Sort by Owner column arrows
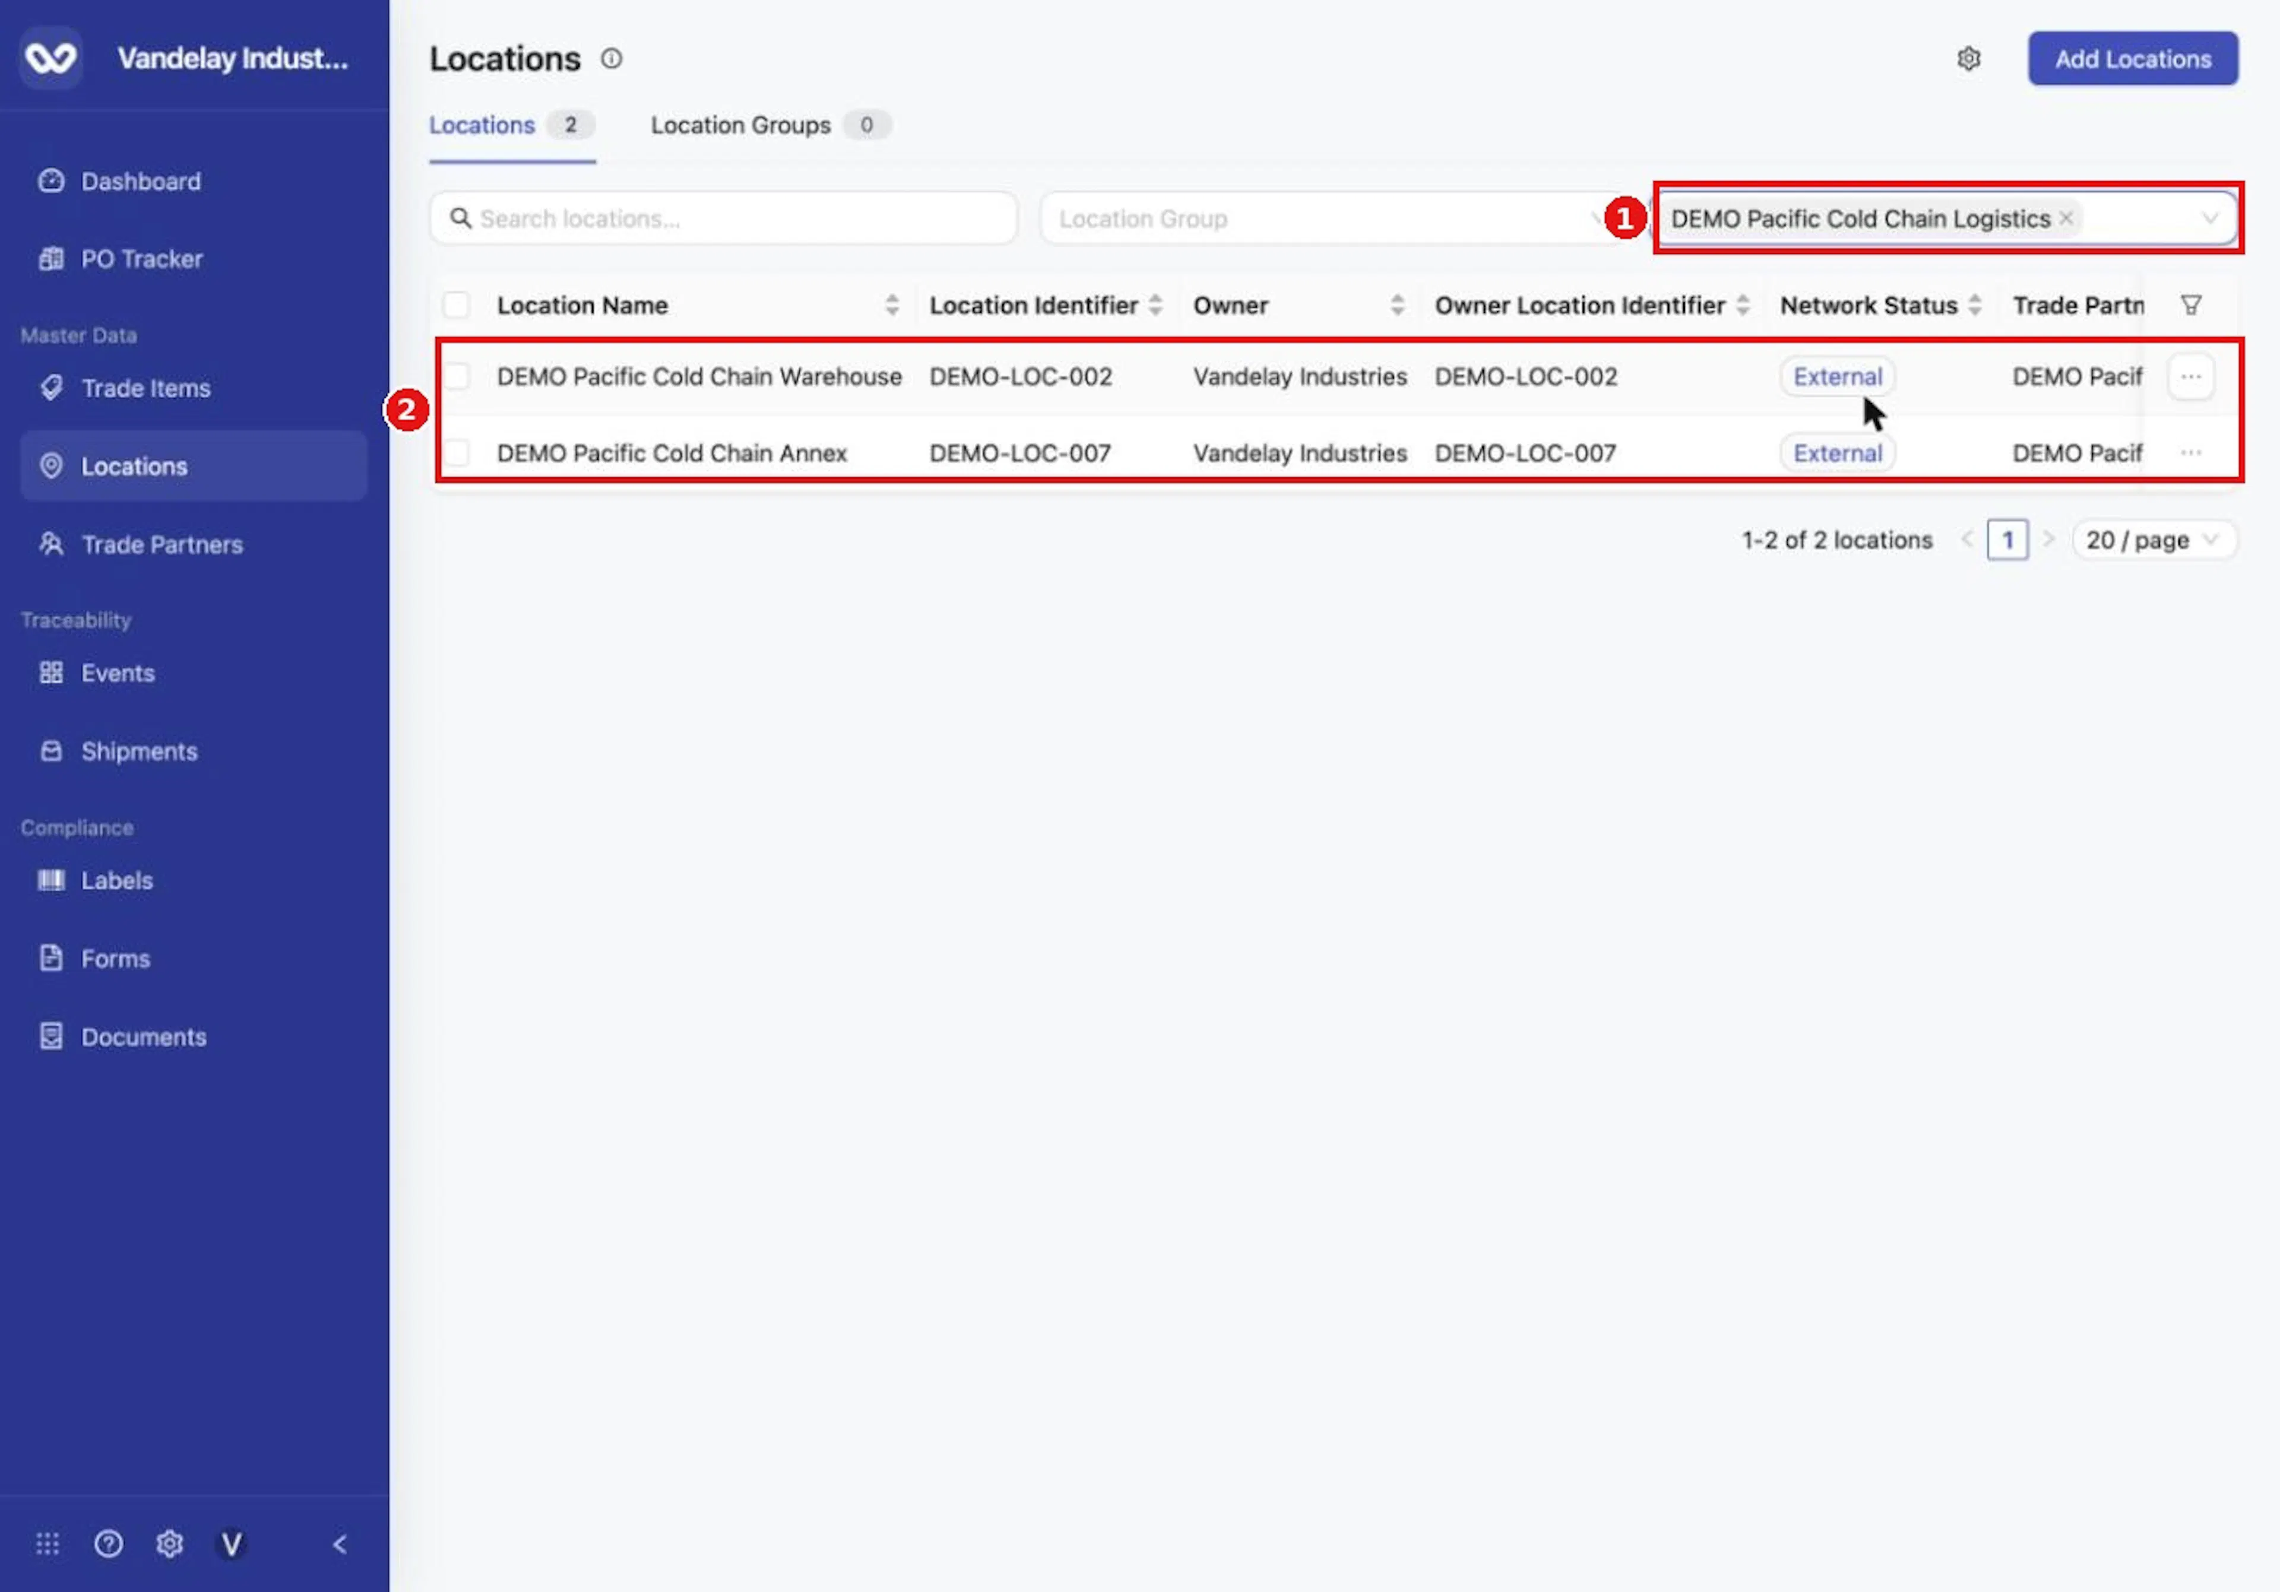 tap(1397, 305)
